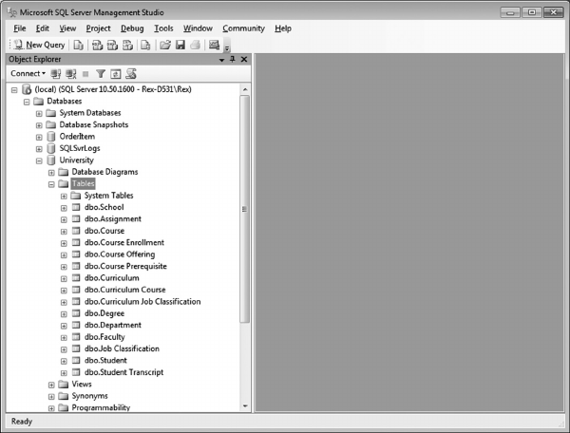Open the File menu
The width and height of the screenshot is (570, 433).
tap(20, 28)
